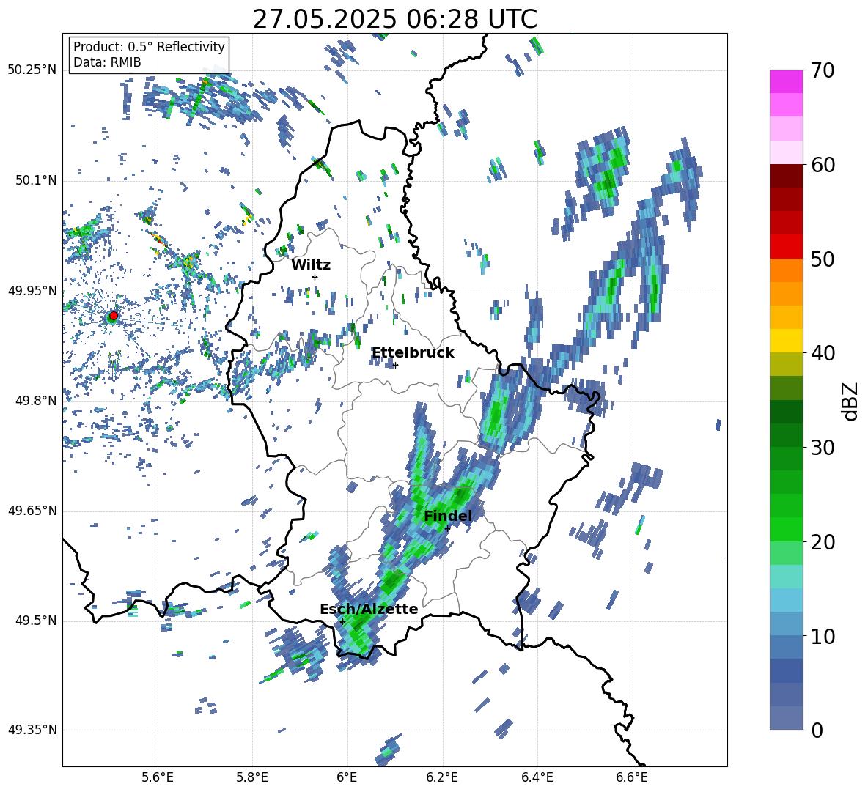Click the 6.6°E longitude label

click(632, 777)
